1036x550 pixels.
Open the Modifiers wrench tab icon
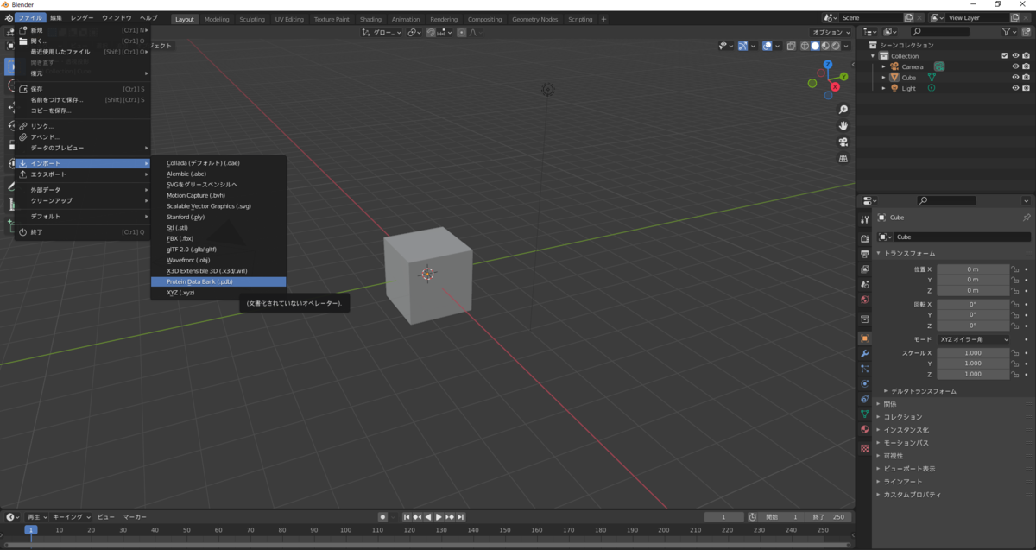pos(864,354)
